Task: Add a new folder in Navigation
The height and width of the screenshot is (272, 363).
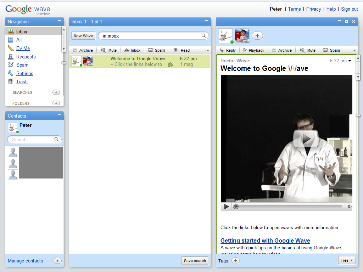Action: [x=56, y=103]
